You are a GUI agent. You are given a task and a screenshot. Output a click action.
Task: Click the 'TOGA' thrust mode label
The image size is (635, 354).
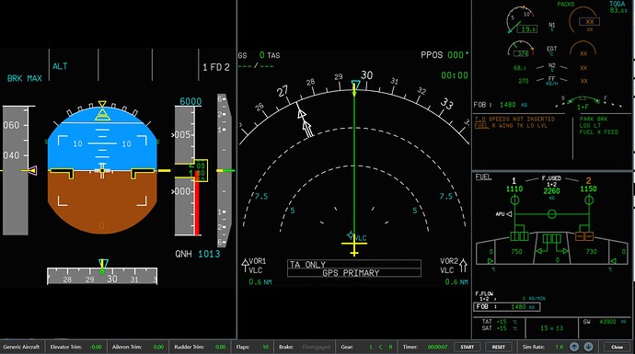point(618,4)
